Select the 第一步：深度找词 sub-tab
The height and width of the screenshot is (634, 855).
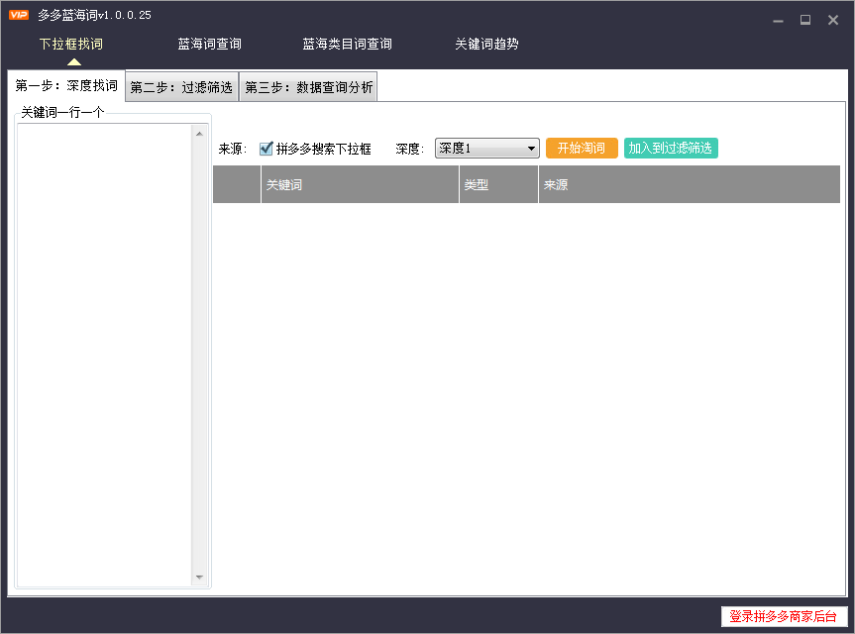[x=66, y=85]
